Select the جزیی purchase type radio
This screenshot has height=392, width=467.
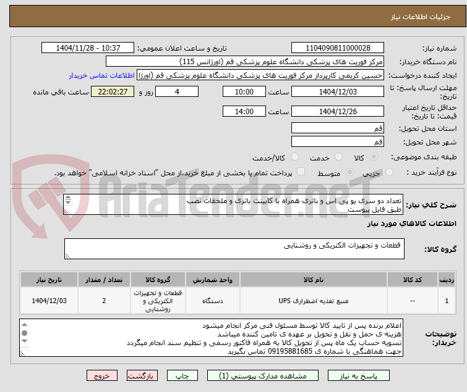point(389,172)
